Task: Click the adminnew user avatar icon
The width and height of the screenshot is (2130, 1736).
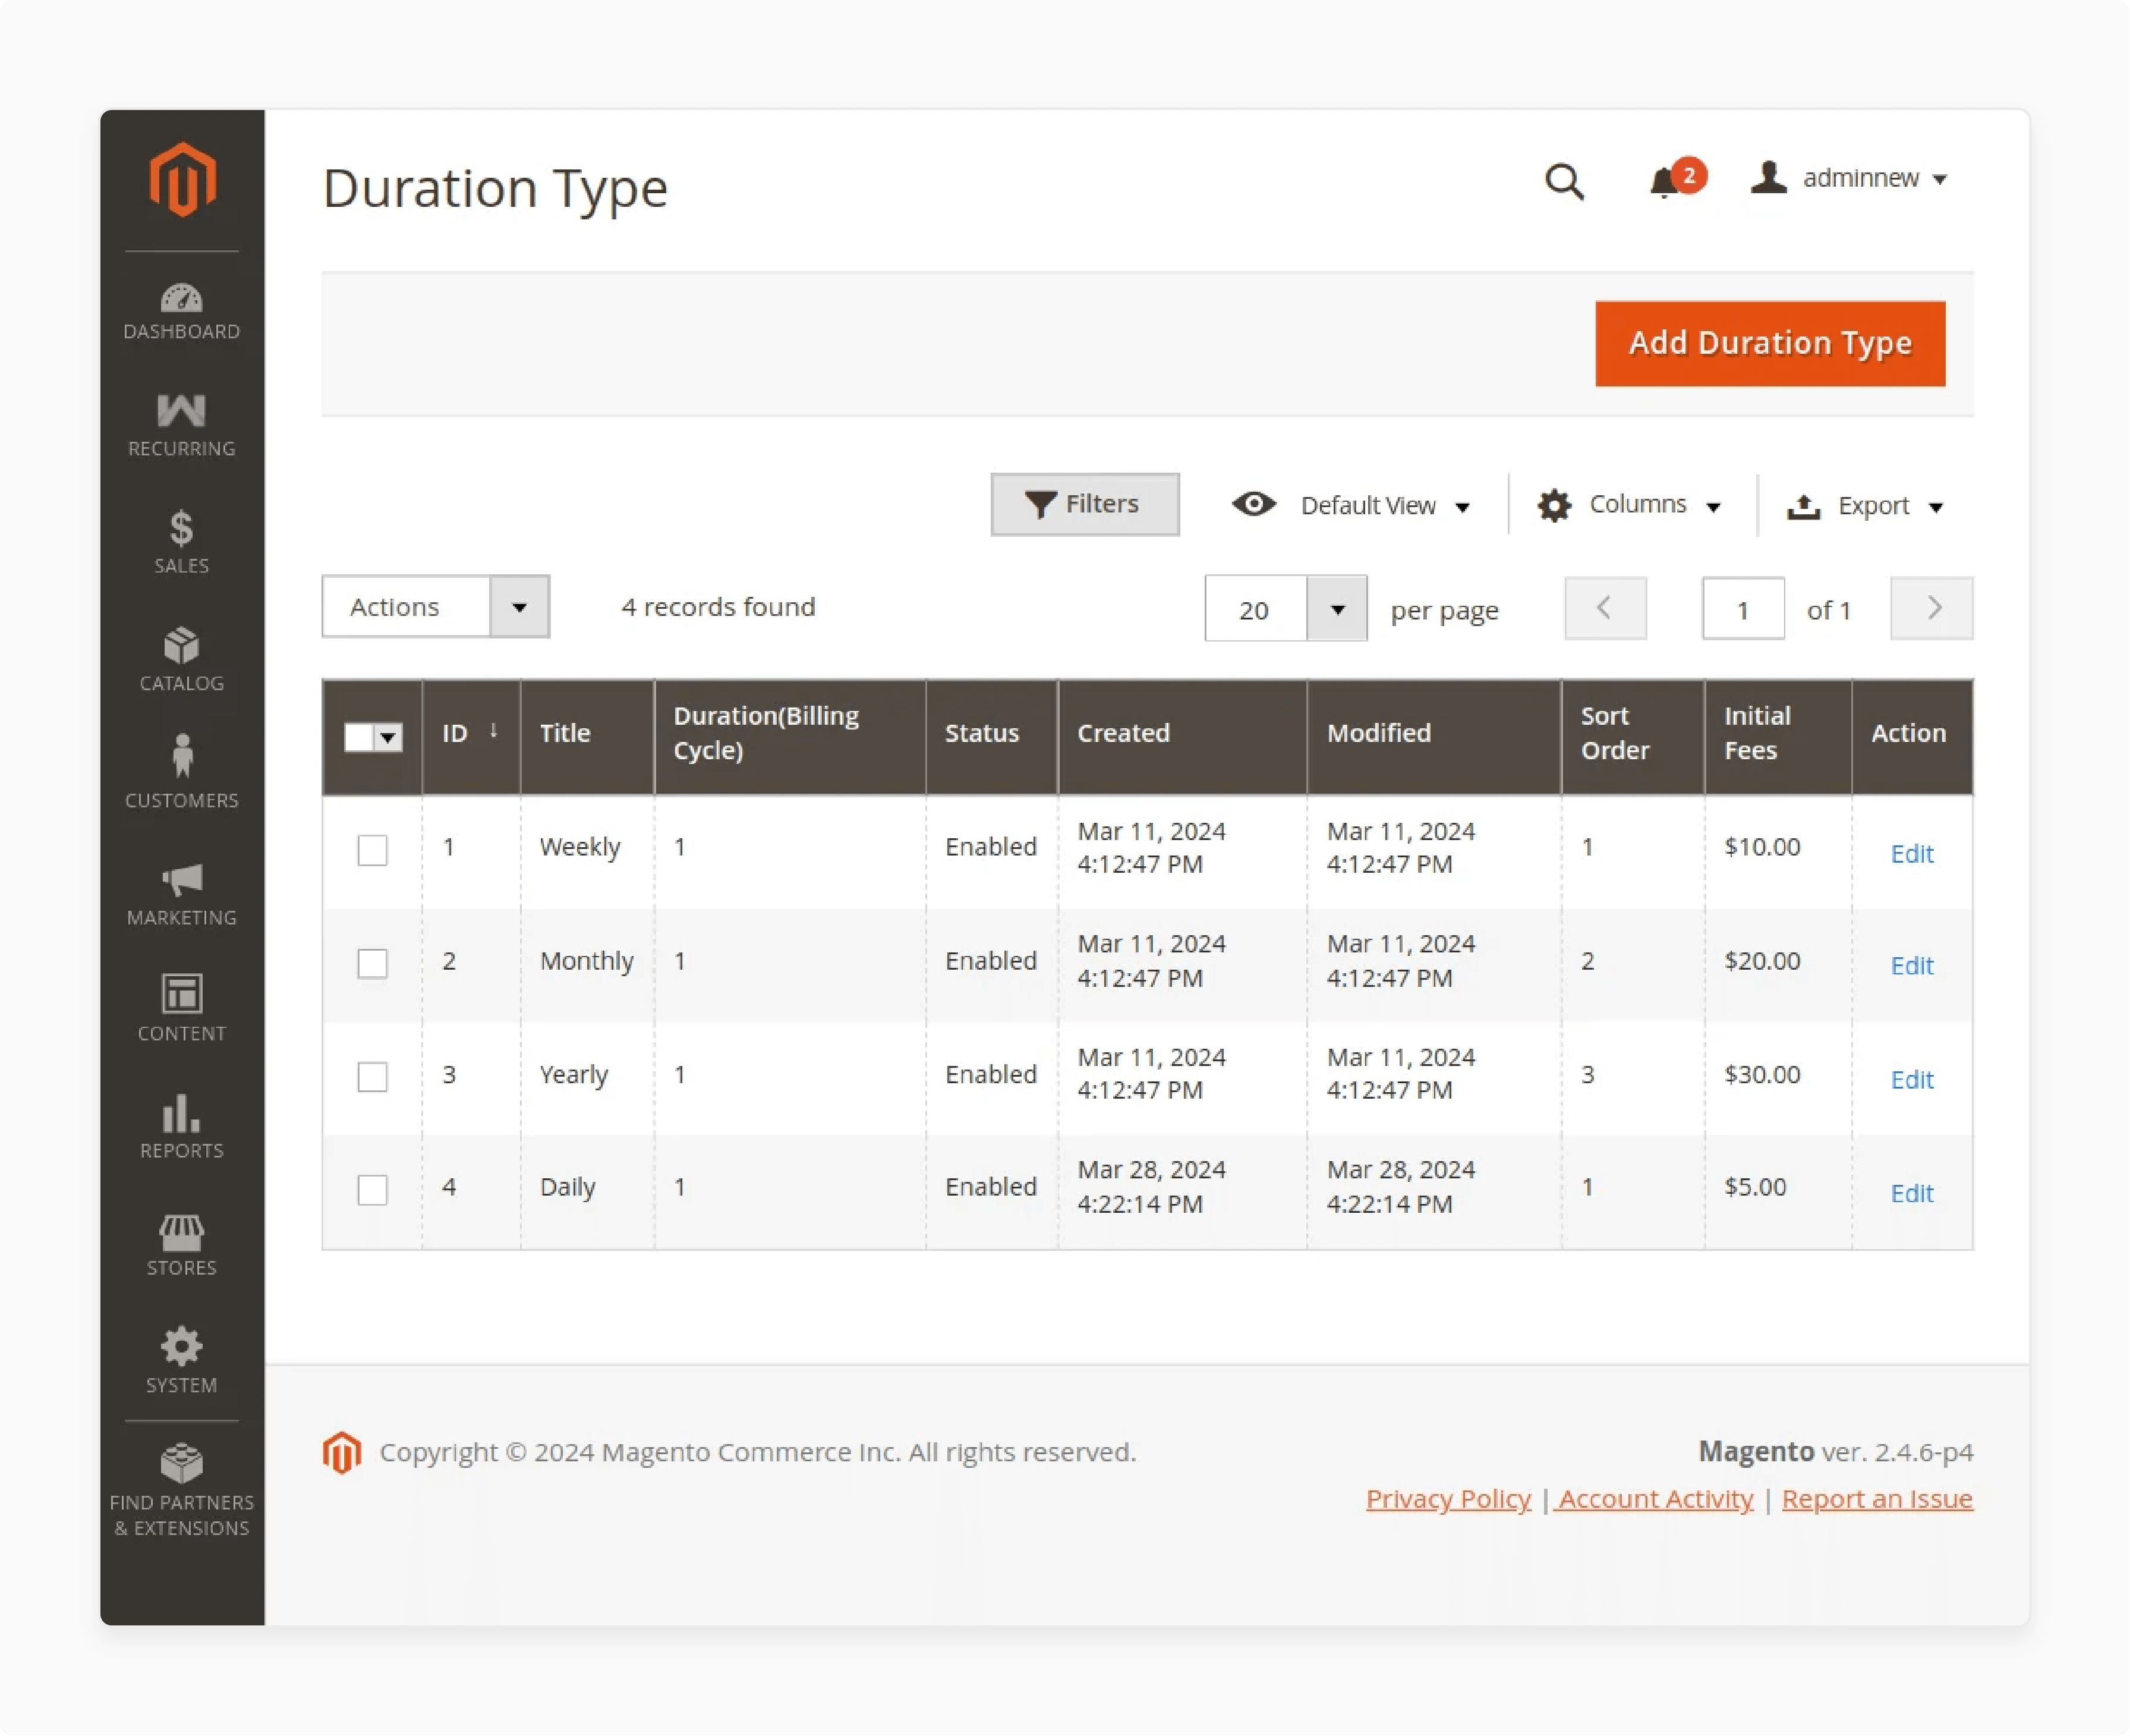Action: click(1768, 178)
